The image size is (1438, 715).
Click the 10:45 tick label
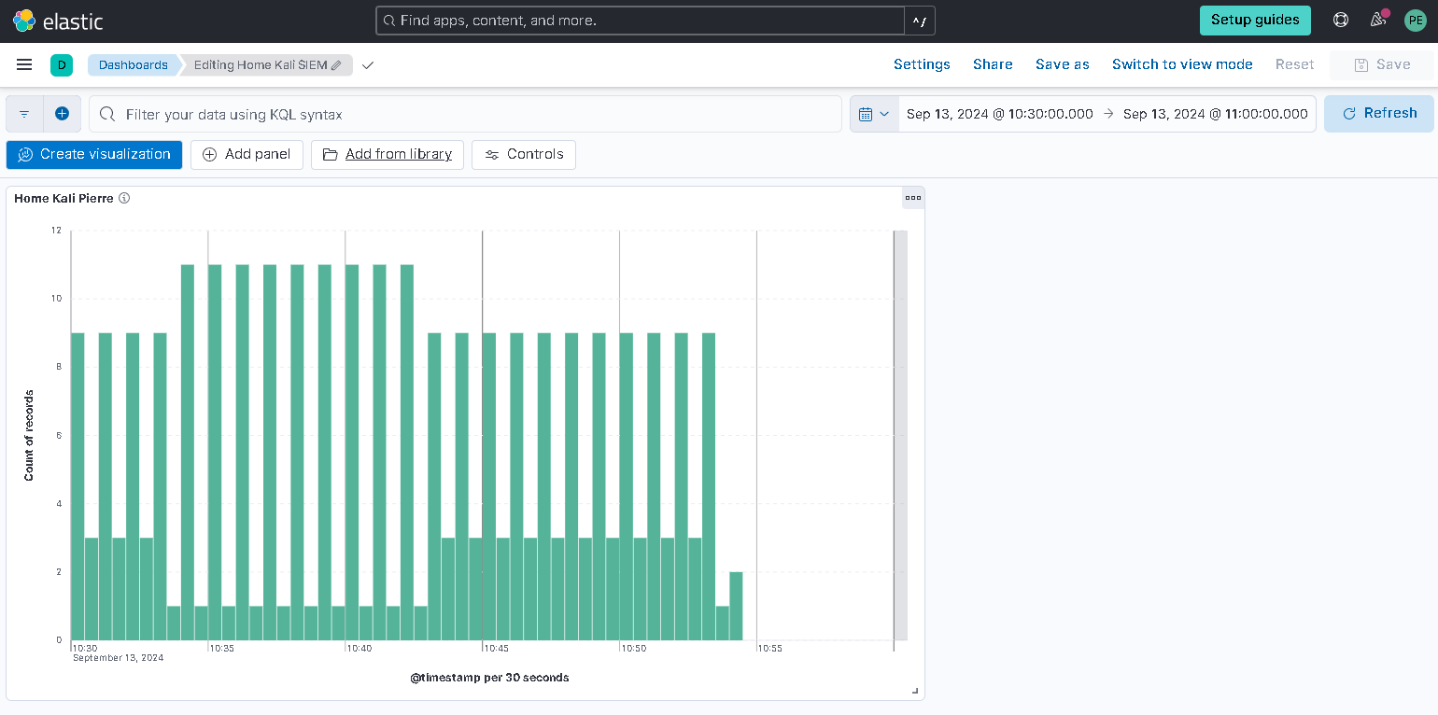pyautogui.click(x=497, y=648)
